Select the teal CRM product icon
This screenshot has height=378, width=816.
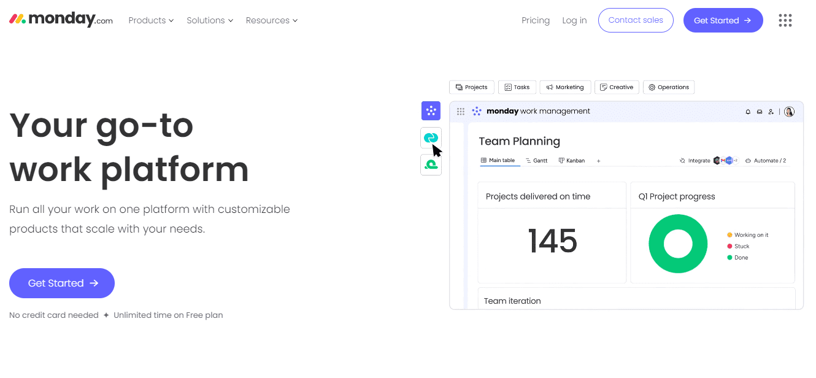pos(431,137)
